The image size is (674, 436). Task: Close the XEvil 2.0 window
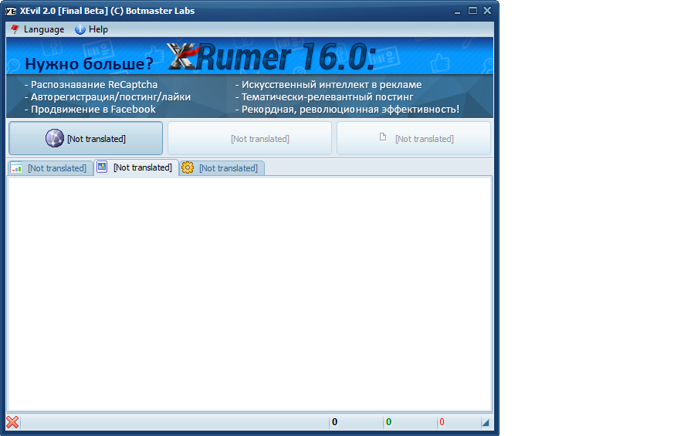point(487,11)
